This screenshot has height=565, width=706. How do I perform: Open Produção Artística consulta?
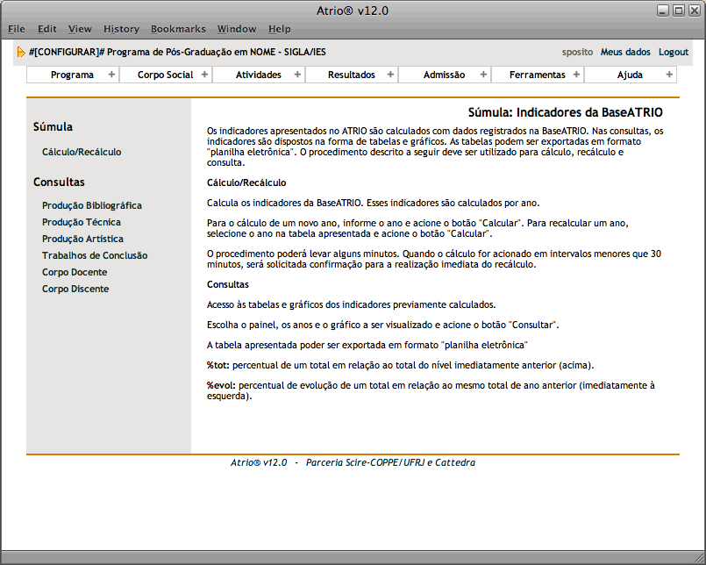[82, 239]
